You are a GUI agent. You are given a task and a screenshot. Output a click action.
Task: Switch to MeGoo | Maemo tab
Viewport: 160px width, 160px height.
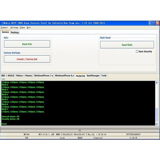[x=24, y=76]
